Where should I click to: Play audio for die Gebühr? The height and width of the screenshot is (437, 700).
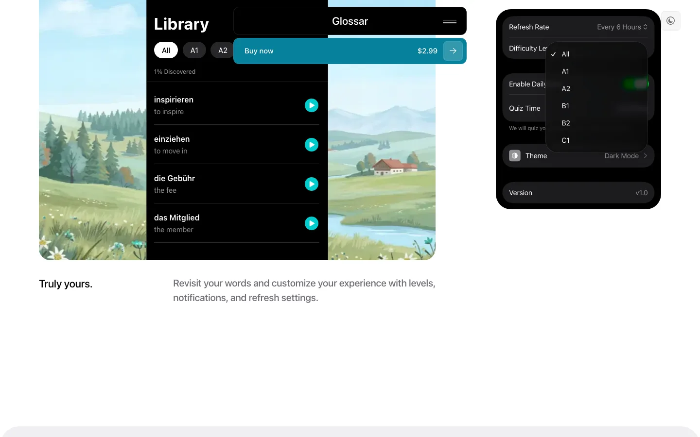(x=312, y=184)
